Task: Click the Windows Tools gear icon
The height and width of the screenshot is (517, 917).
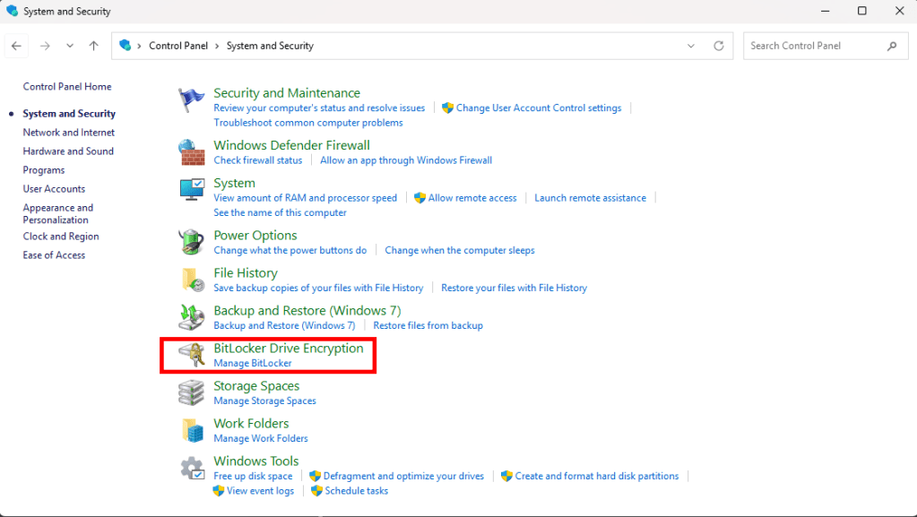Action: point(193,468)
